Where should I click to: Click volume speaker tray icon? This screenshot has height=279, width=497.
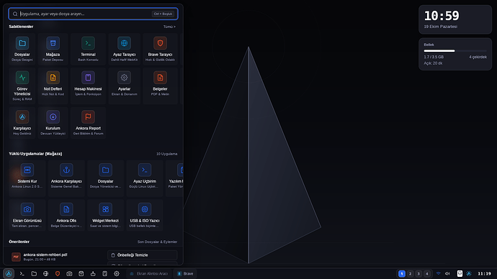[447, 274]
